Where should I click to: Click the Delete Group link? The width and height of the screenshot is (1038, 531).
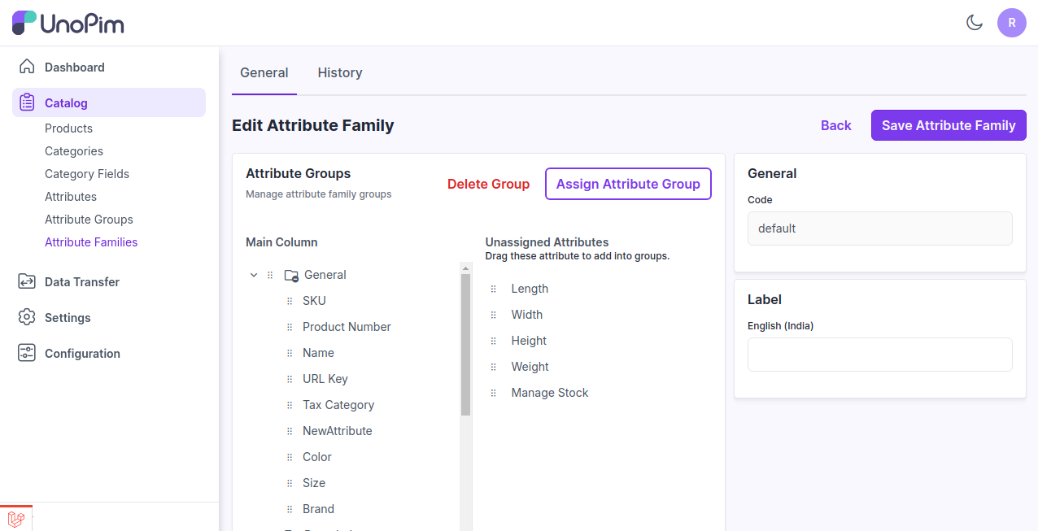pos(488,184)
